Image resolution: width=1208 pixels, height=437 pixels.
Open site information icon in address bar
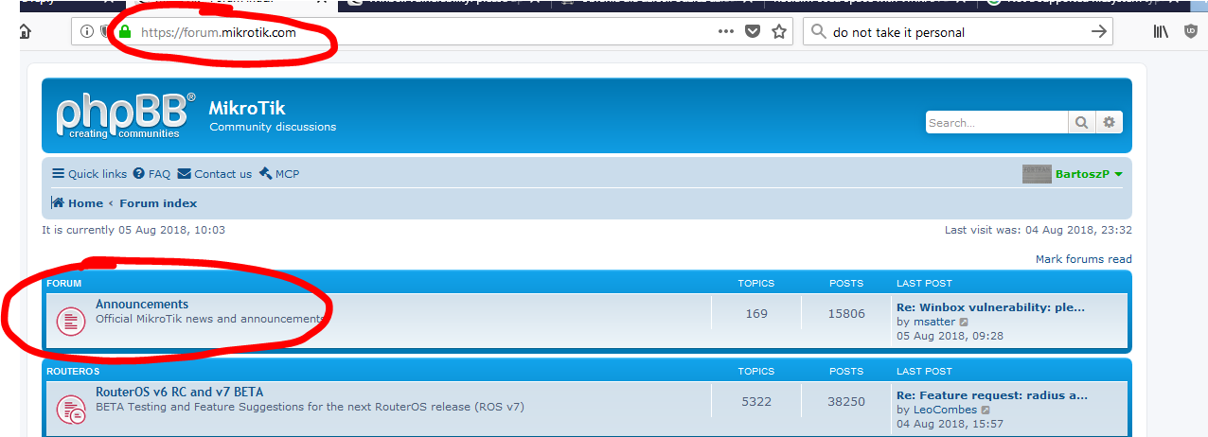[87, 32]
